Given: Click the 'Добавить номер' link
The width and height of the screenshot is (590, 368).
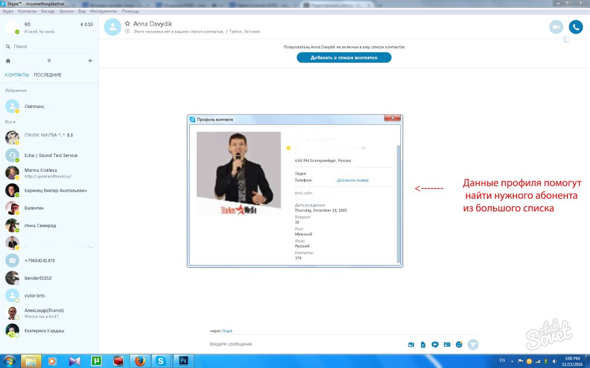Looking at the screenshot, I should (x=353, y=180).
